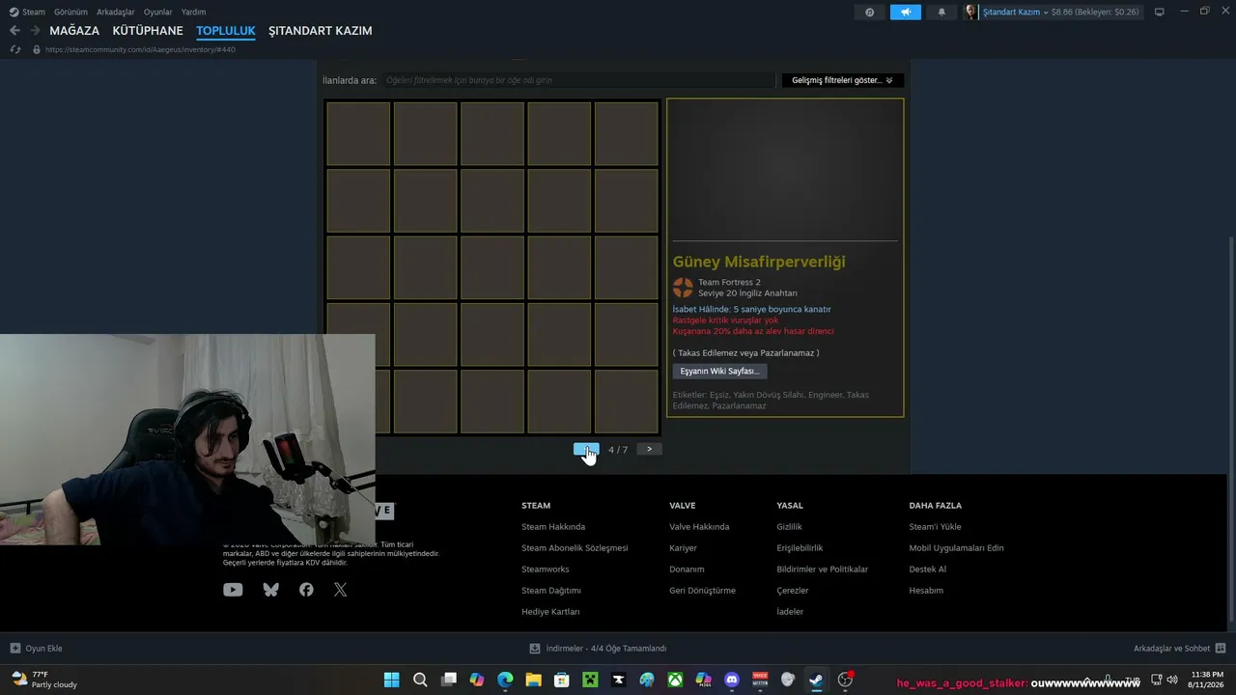Image resolution: width=1236 pixels, height=695 pixels.
Task: Open the Bluesky butterfly link in footer
Action: point(270,590)
